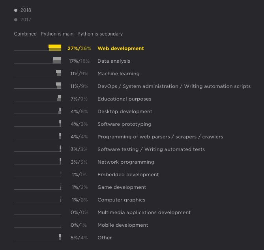
Task: Click the 2018 legend dot
Action: (x=16, y=10)
